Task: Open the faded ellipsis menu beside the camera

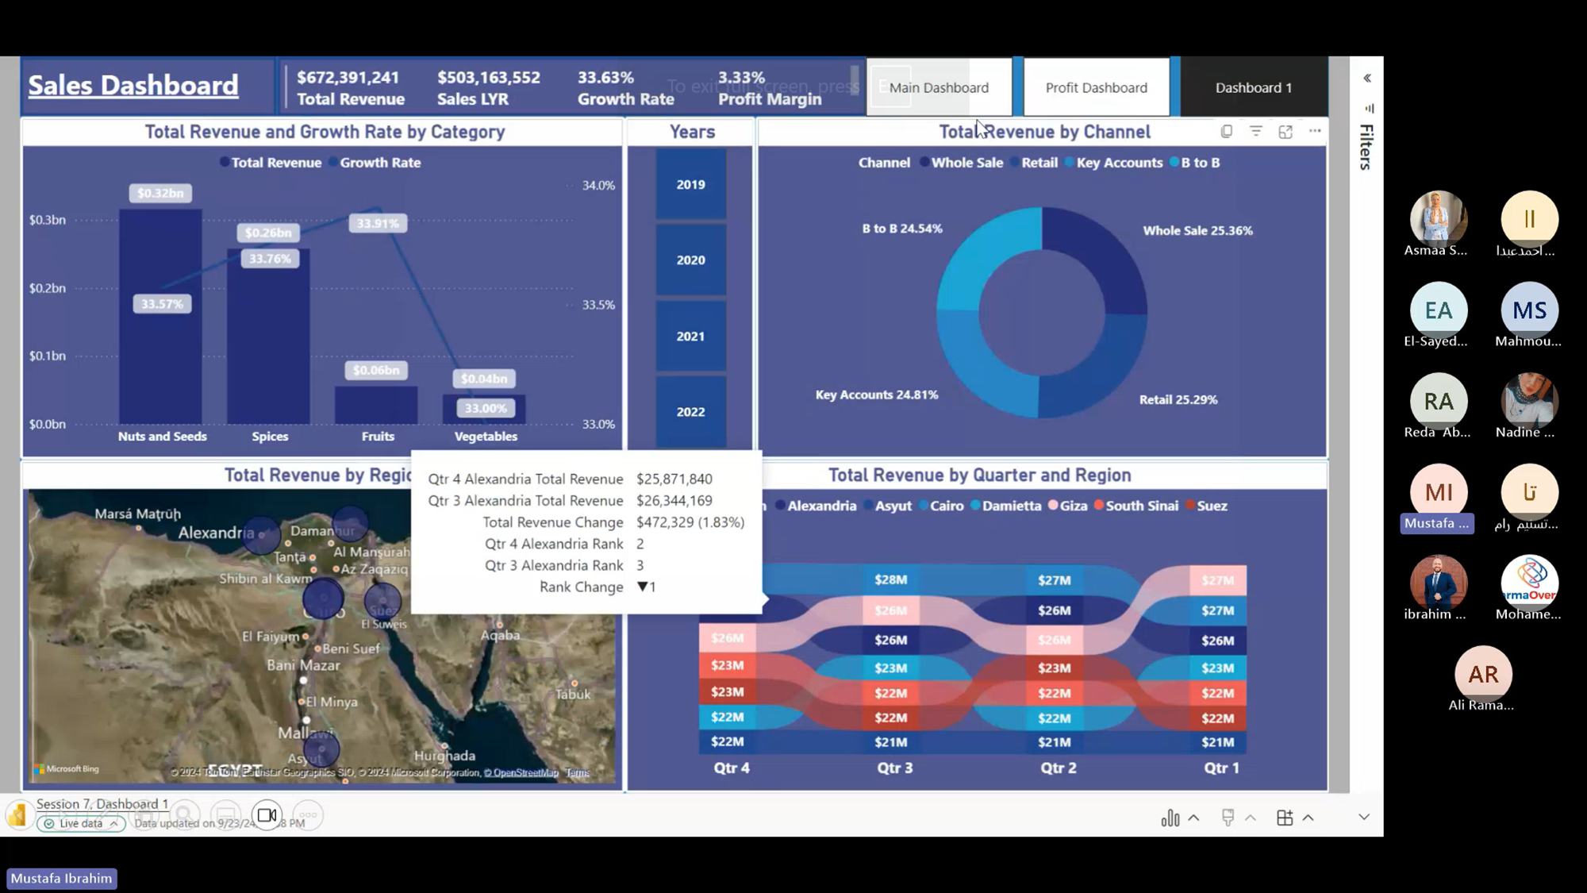Action: coord(308,815)
